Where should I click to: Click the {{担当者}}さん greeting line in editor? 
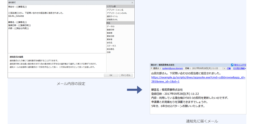pyautogui.click(x=36, y=13)
